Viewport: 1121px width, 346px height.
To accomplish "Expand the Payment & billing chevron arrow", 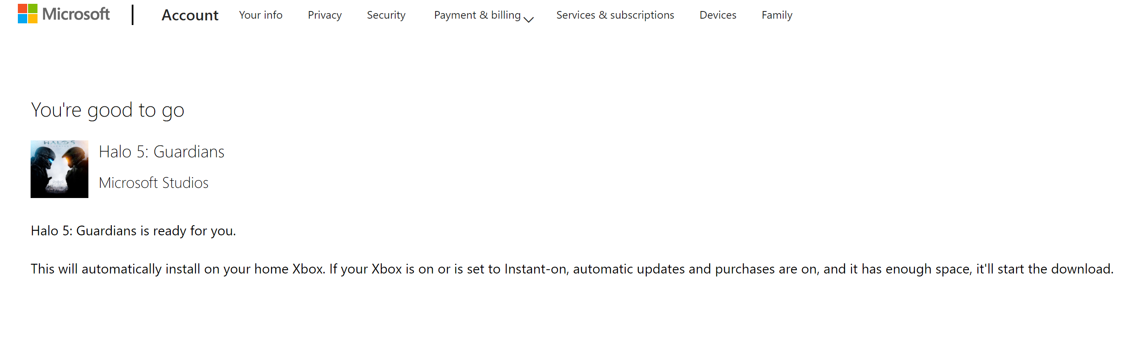I will coord(528,19).
